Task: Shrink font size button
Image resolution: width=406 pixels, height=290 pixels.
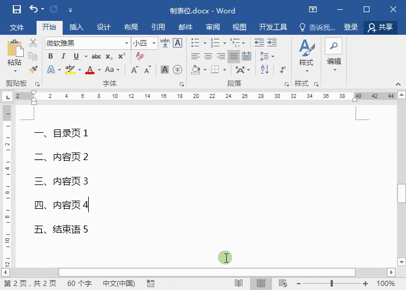Action: click(147, 70)
